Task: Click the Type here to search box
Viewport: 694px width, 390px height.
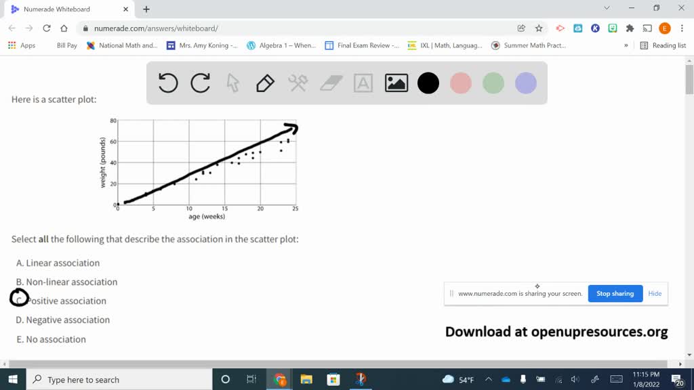Action: [108, 379]
